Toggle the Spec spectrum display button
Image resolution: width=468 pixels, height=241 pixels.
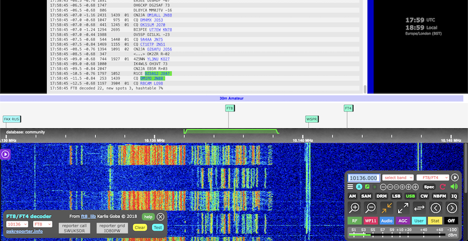429,187
